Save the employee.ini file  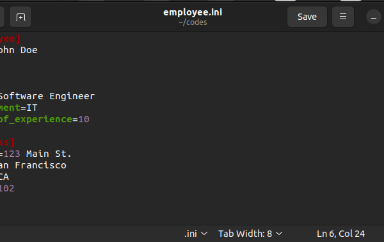pos(307,17)
